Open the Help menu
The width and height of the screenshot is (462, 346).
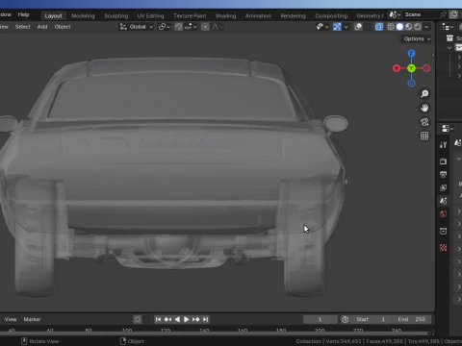click(x=23, y=14)
